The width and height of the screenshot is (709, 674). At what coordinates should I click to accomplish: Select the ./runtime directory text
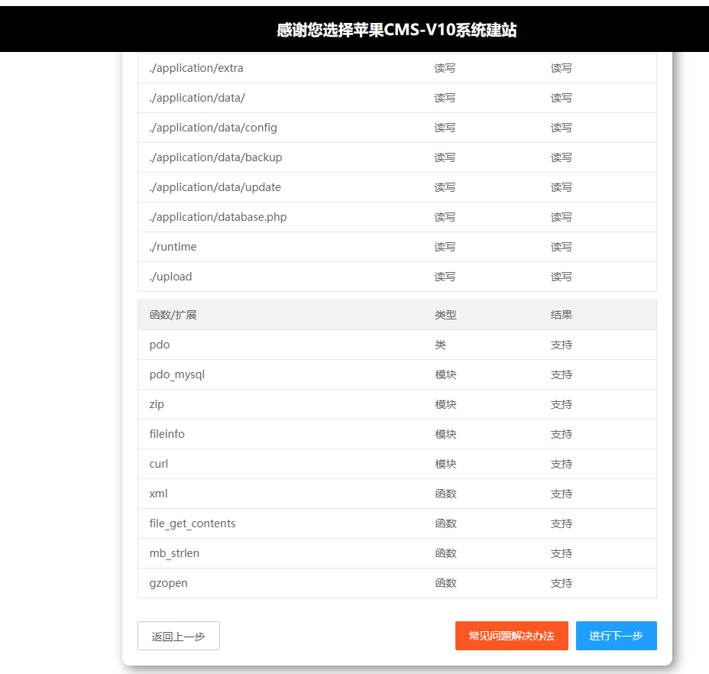point(173,247)
